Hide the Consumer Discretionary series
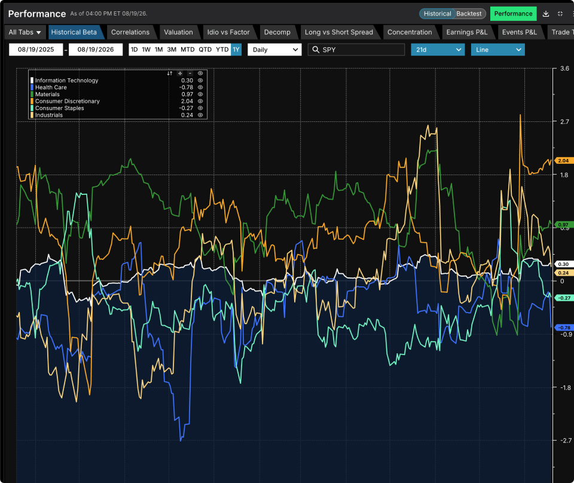Image resolution: width=574 pixels, height=483 pixels. pyautogui.click(x=200, y=101)
